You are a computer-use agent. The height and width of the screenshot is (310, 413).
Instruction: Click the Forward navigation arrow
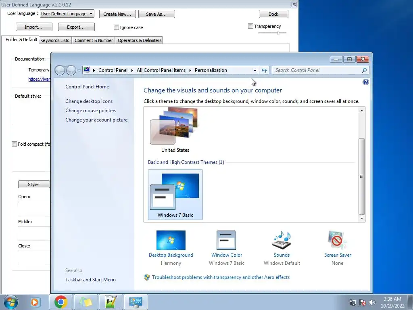point(71,70)
